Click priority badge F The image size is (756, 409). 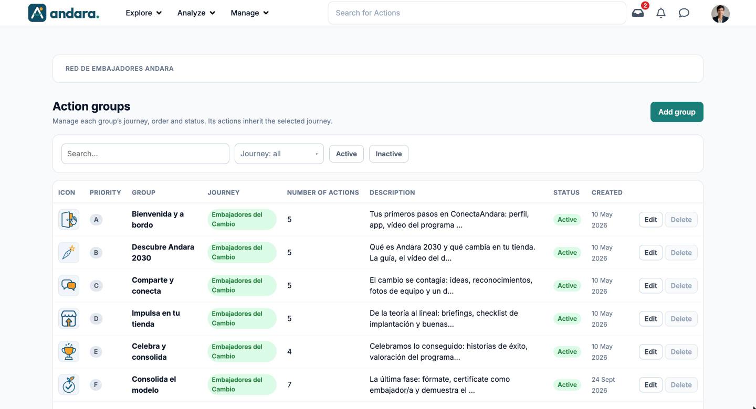coord(96,385)
